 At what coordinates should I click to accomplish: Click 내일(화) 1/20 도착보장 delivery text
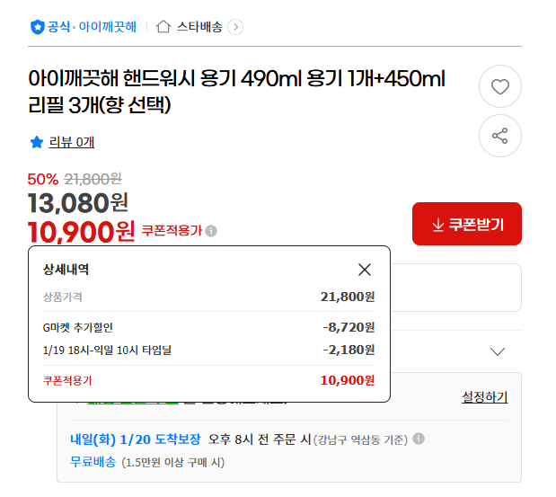134,439
